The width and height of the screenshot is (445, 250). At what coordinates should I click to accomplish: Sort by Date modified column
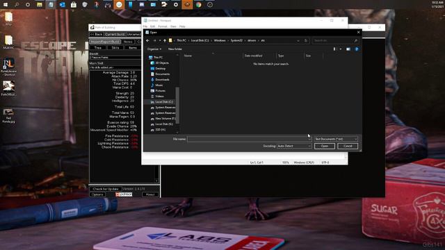(x=253, y=56)
